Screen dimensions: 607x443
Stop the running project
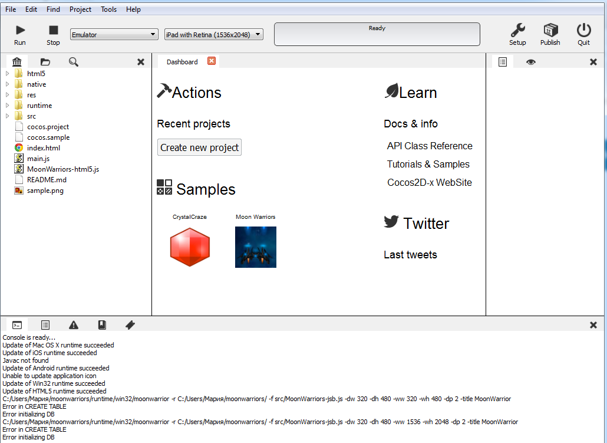click(54, 30)
